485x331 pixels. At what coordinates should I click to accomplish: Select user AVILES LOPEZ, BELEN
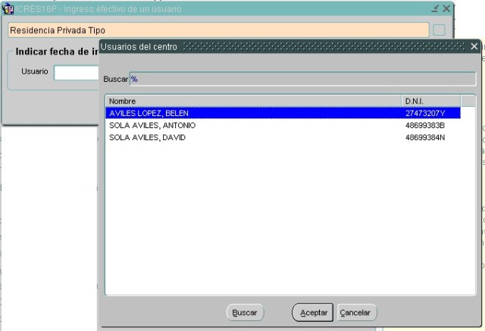[x=253, y=113]
